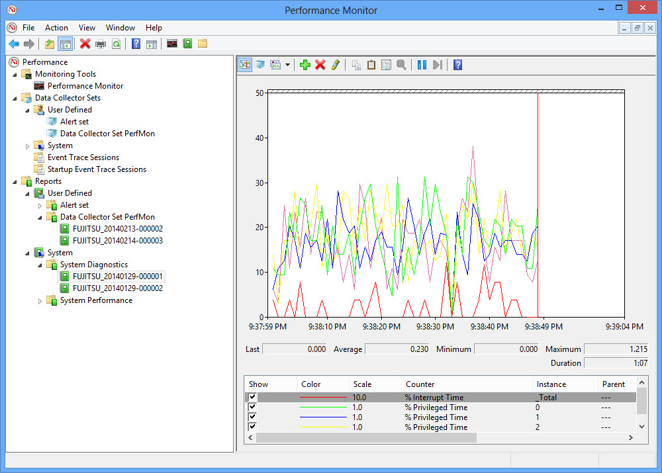Click the graph pane blue Help icon
Image resolution: width=662 pixels, height=473 pixels.
click(457, 65)
